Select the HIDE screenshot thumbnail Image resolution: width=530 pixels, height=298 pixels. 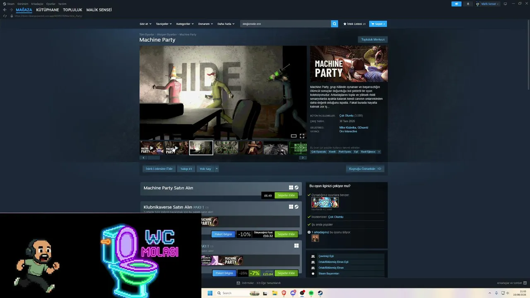pos(201,148)
